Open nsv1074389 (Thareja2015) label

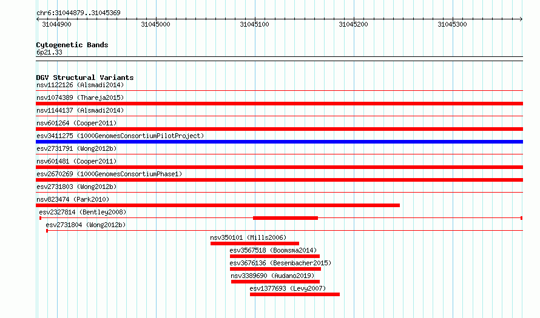(x=80, y=98)
